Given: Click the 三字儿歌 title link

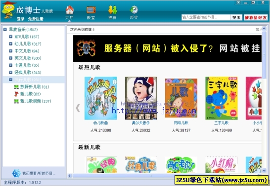Looking at the screenshot, I should pos(222,123).
